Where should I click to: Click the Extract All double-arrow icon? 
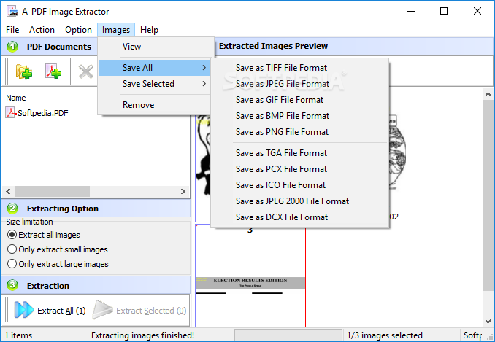tap(24, 309)
